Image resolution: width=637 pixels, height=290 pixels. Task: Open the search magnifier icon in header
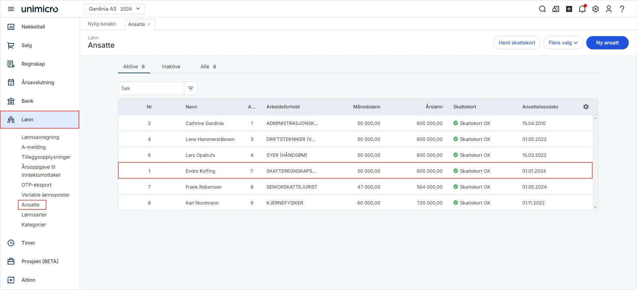click(x=542, y=9)
